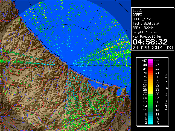Click the 'Max Range:80 km' text
The height and width of the screenshot is (131, 175).
pos(147,37)
